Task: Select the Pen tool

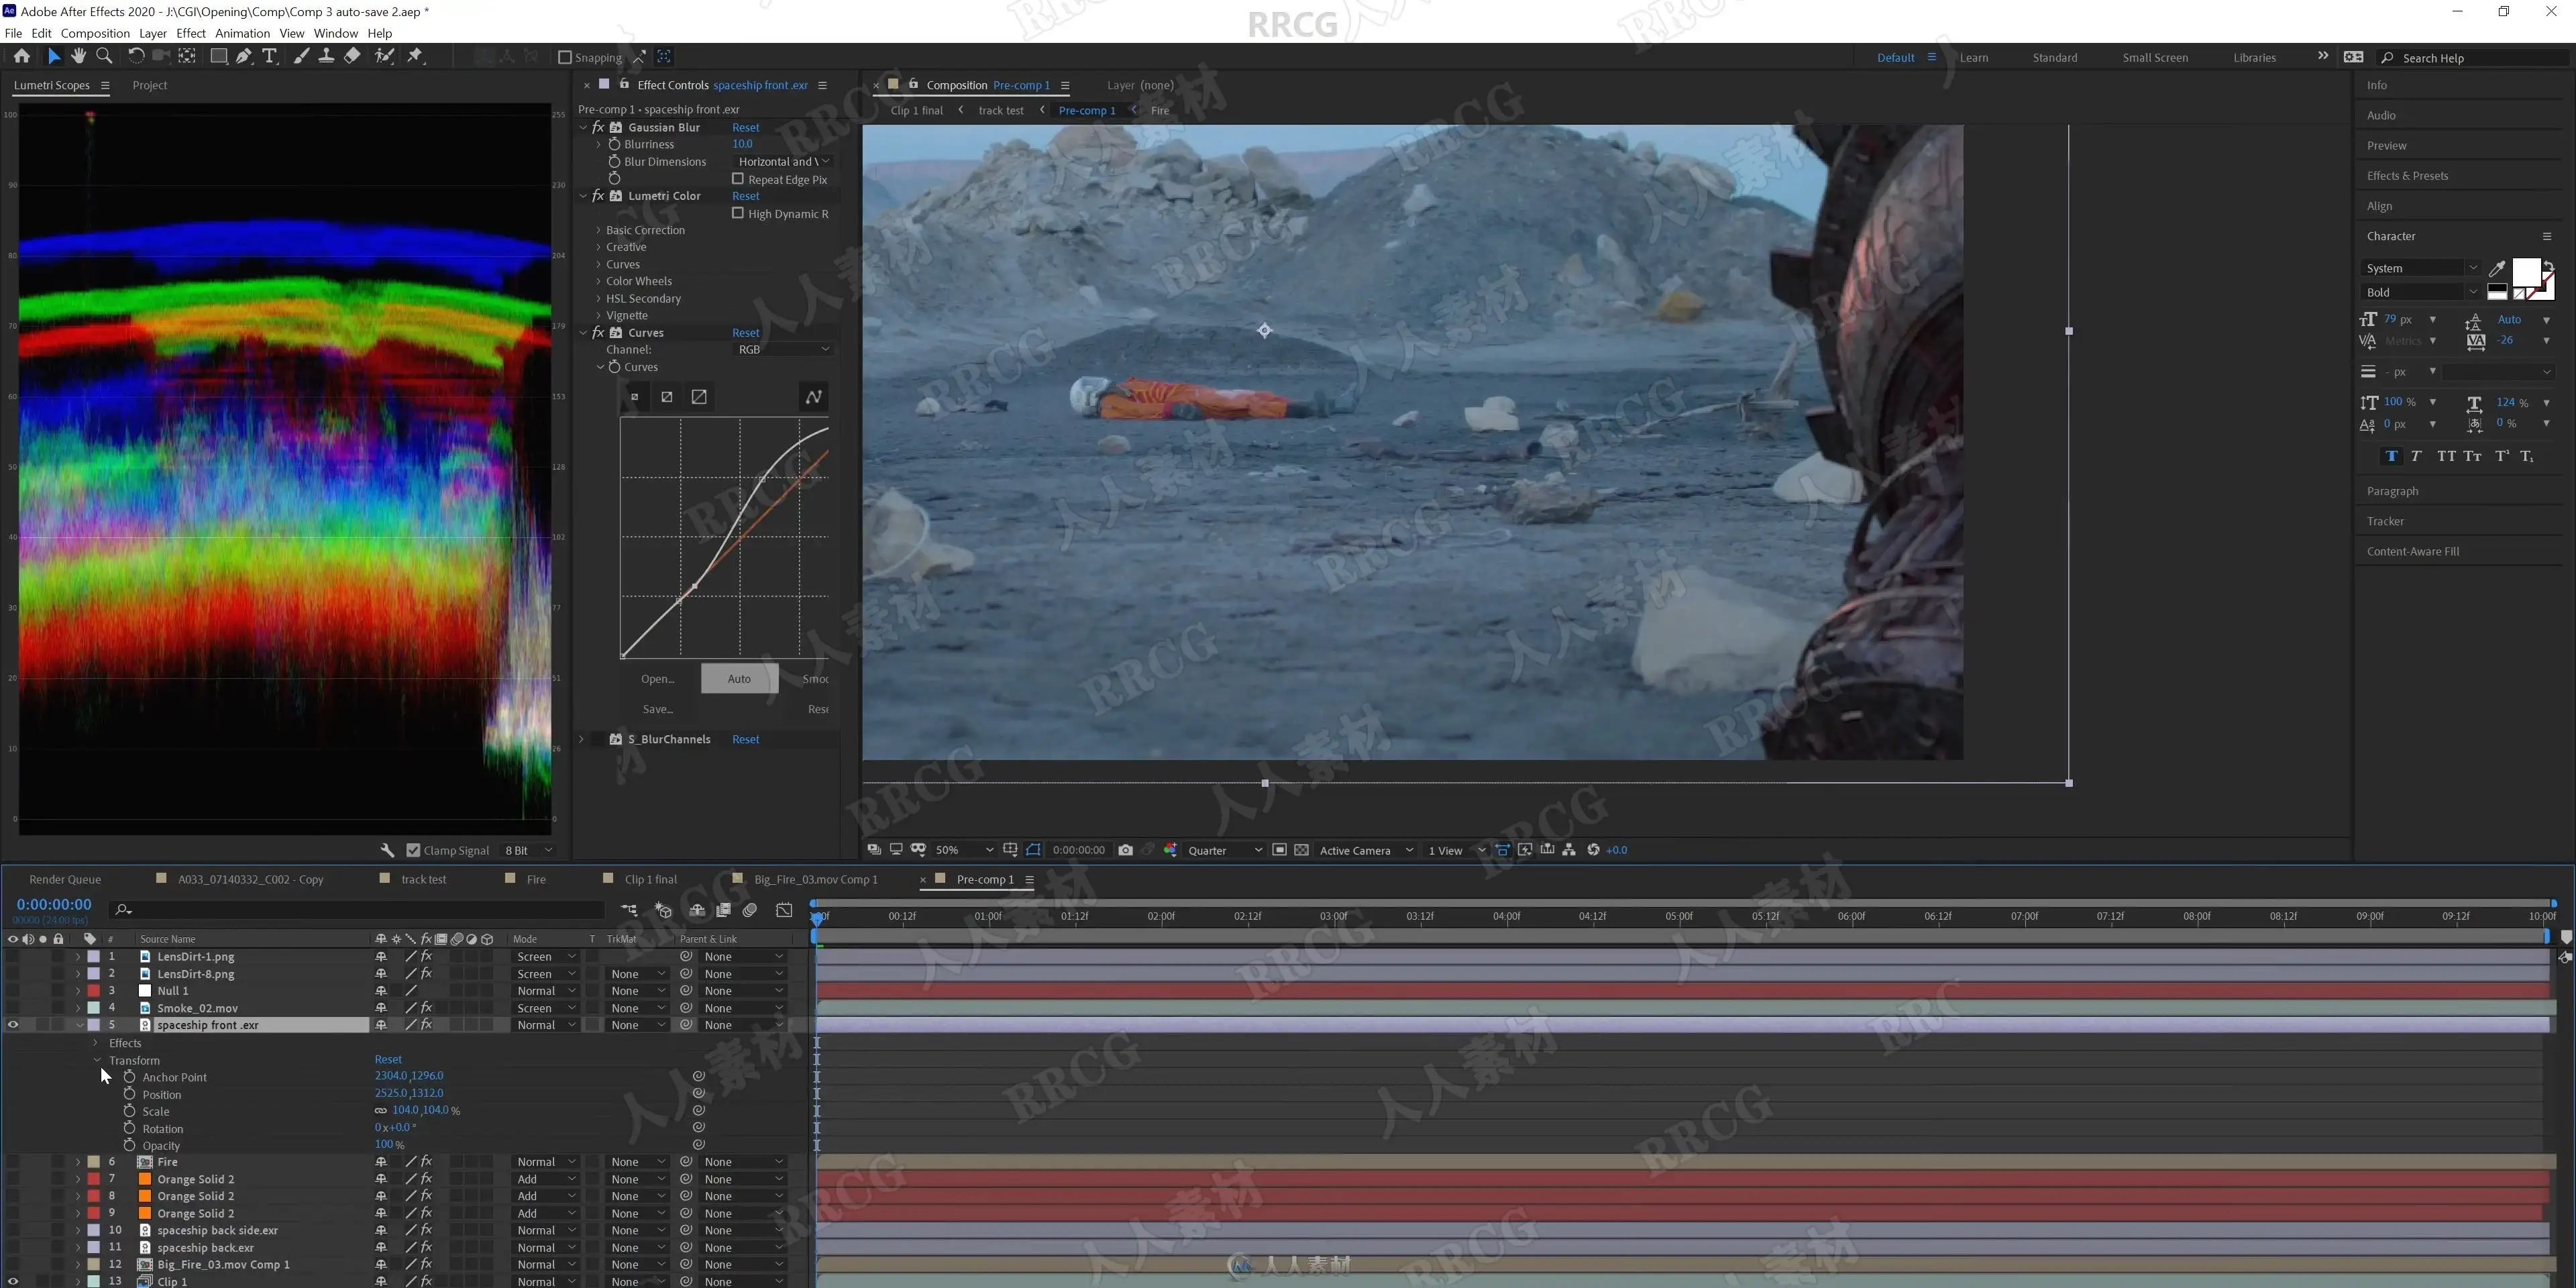Action: [x=244, y=56]
